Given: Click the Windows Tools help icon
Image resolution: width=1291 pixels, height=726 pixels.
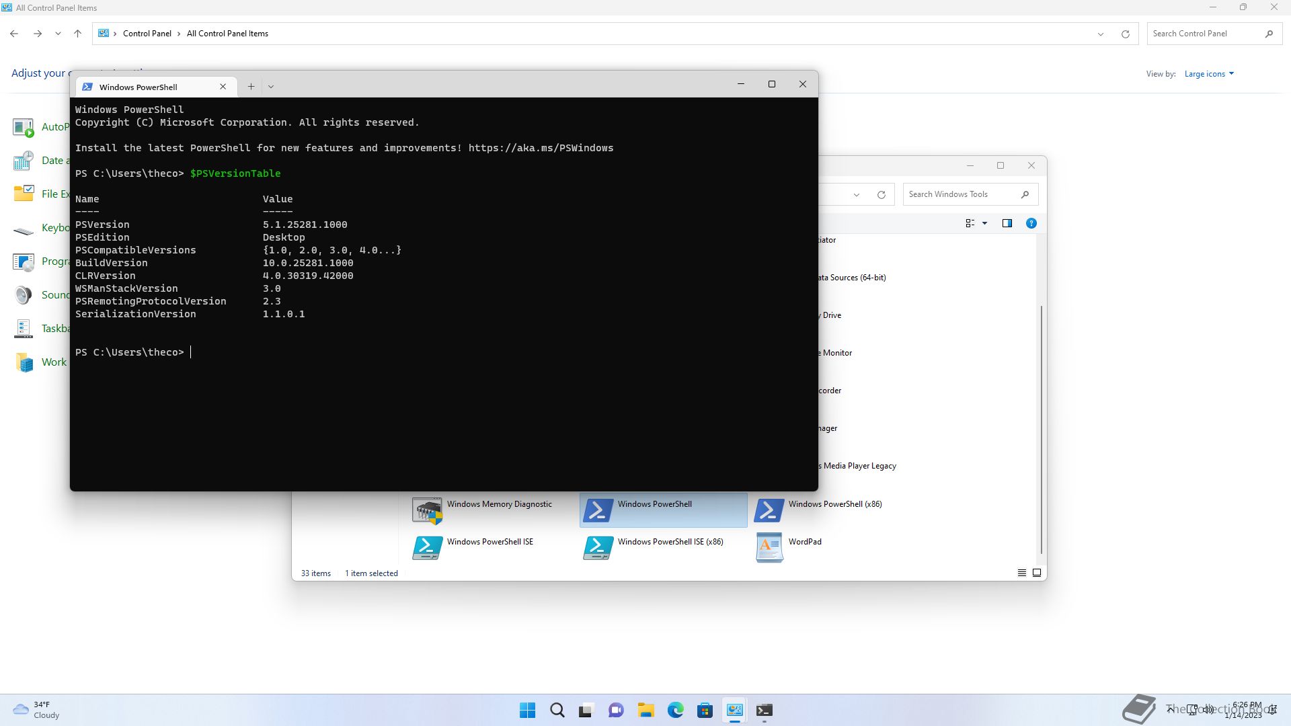Looking at the screenshot, I should [x=1031, y=223].
